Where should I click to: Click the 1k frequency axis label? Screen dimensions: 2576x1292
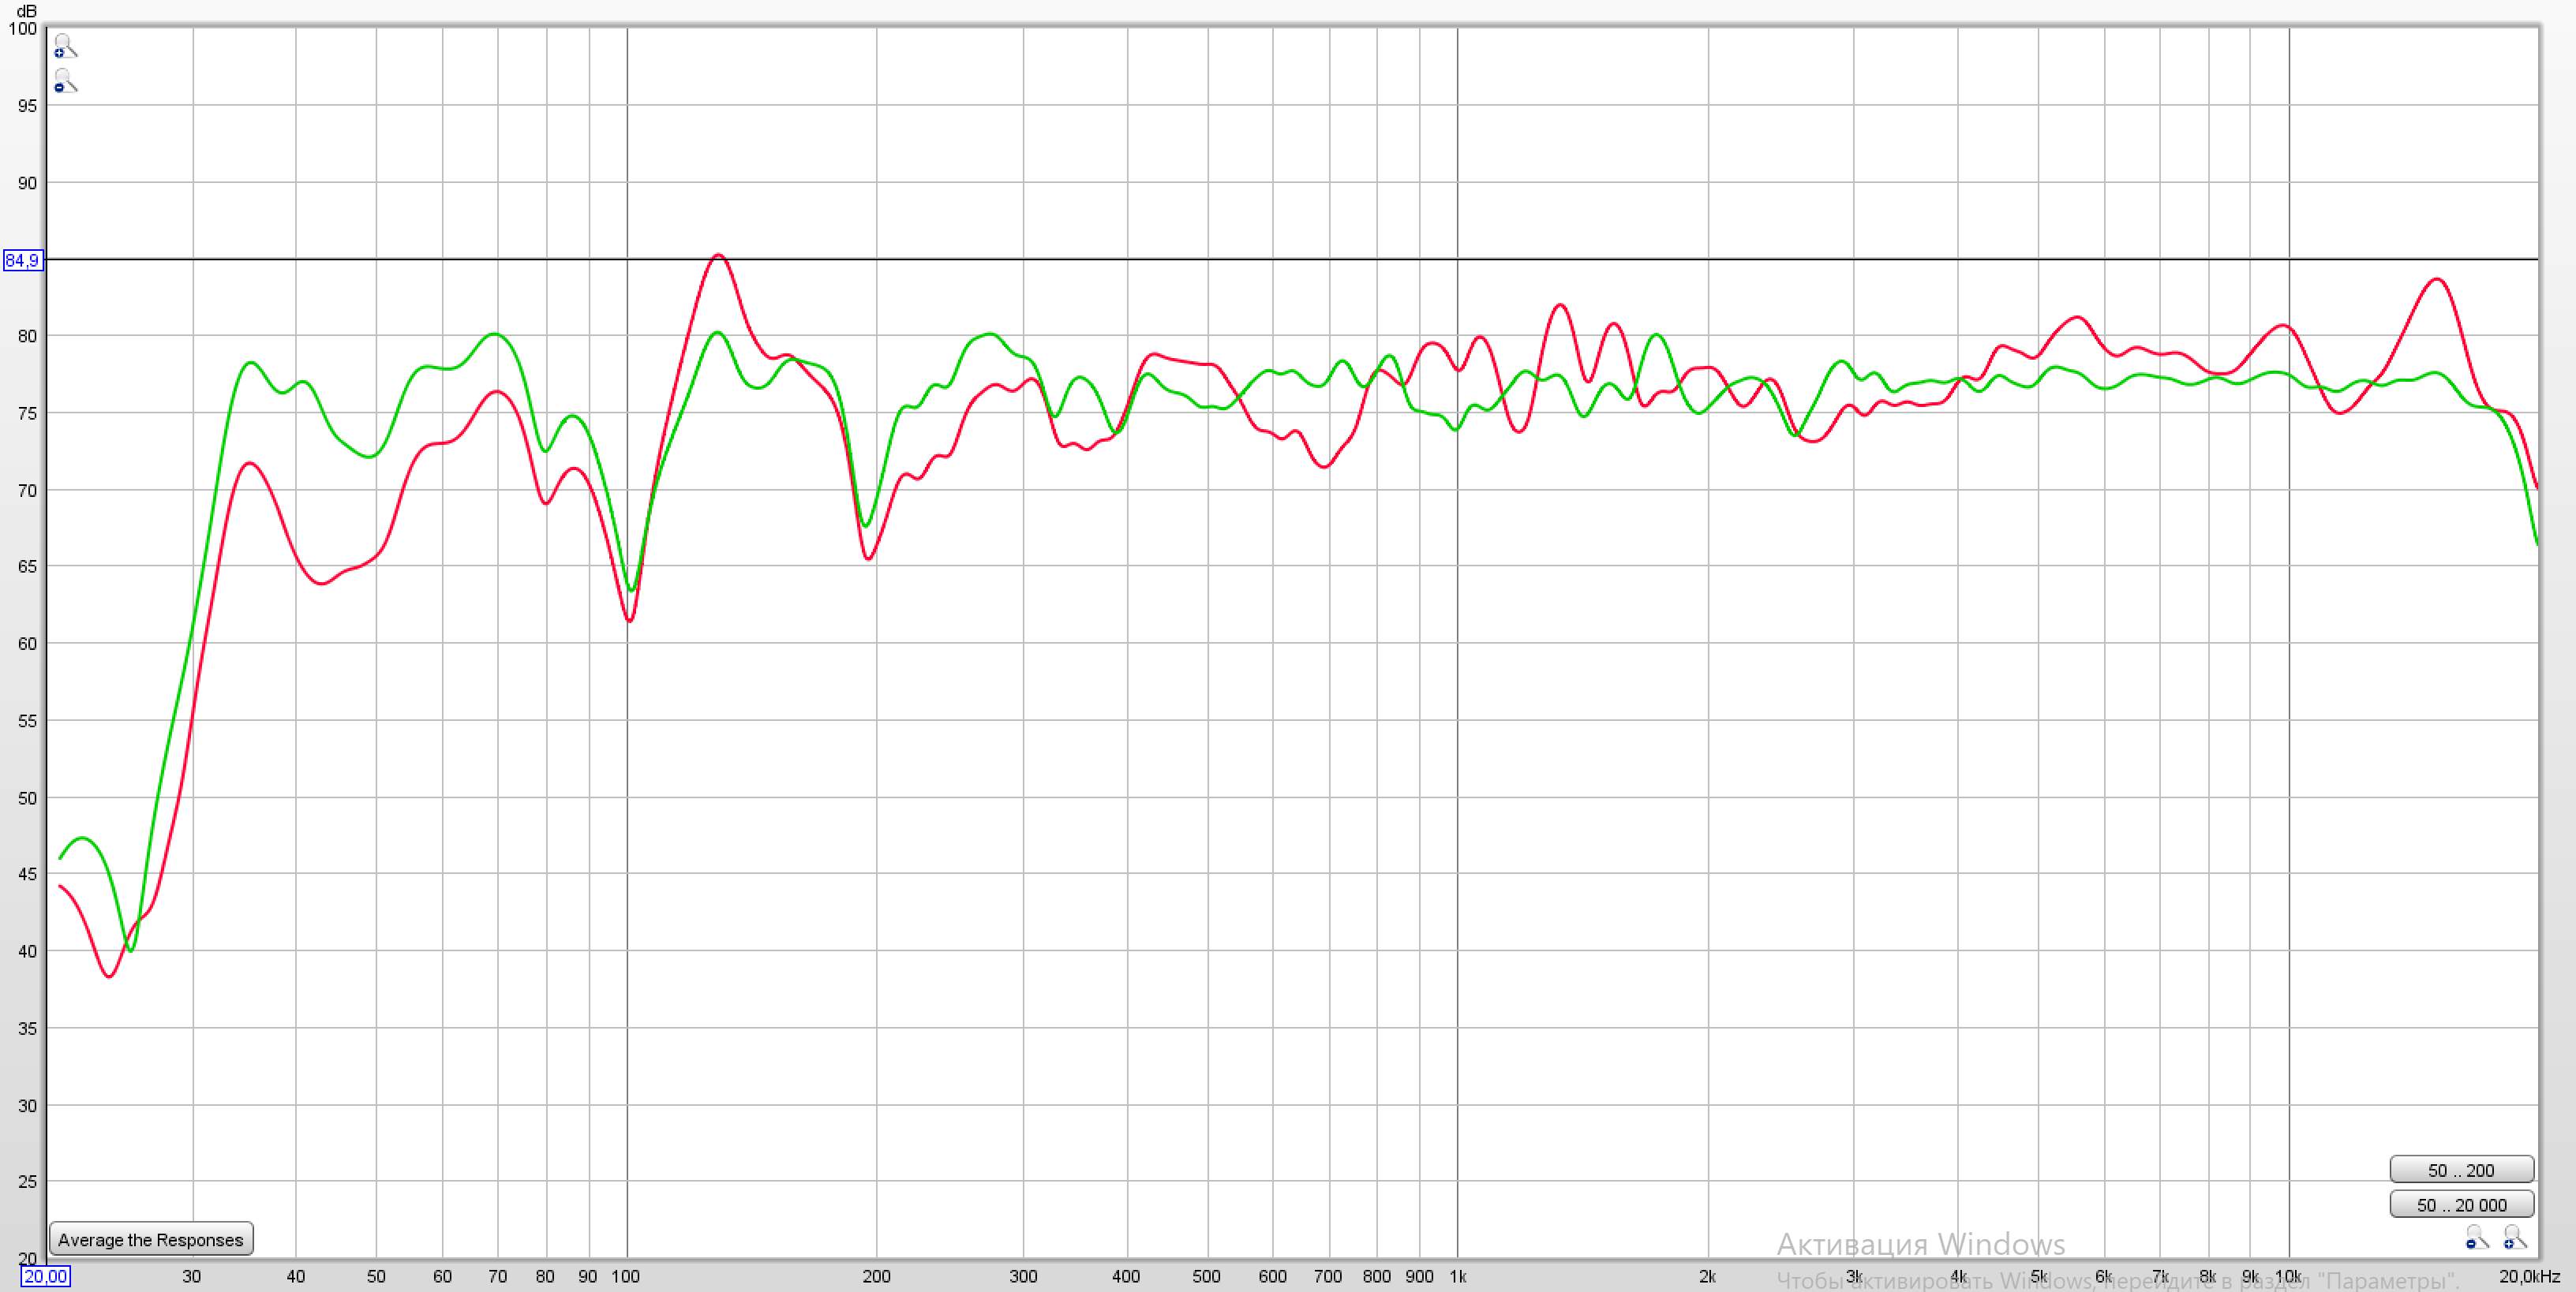click(1458, 1276)
